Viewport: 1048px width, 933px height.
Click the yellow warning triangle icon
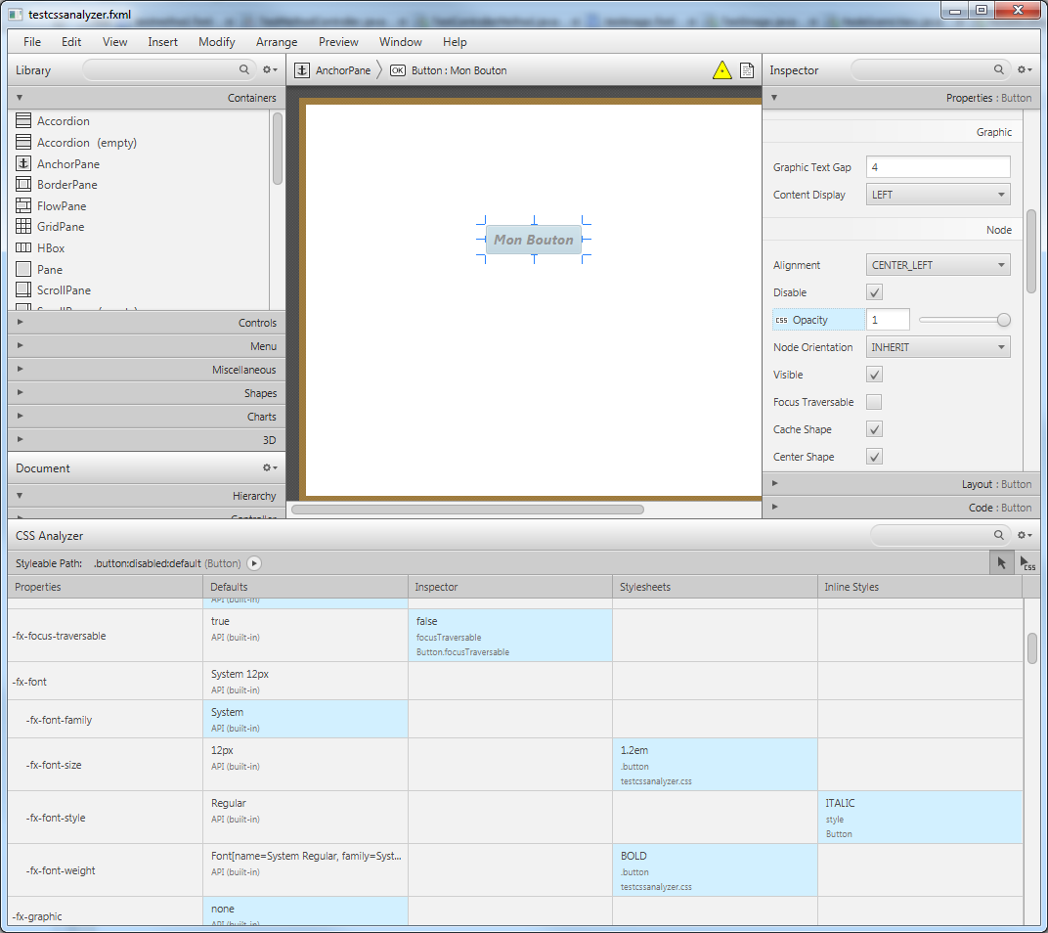click(721, 70)
